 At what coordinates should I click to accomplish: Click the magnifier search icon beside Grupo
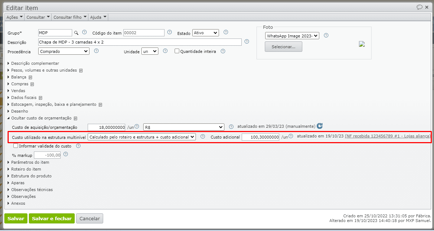pyautogui.click(x=76, y=33)
